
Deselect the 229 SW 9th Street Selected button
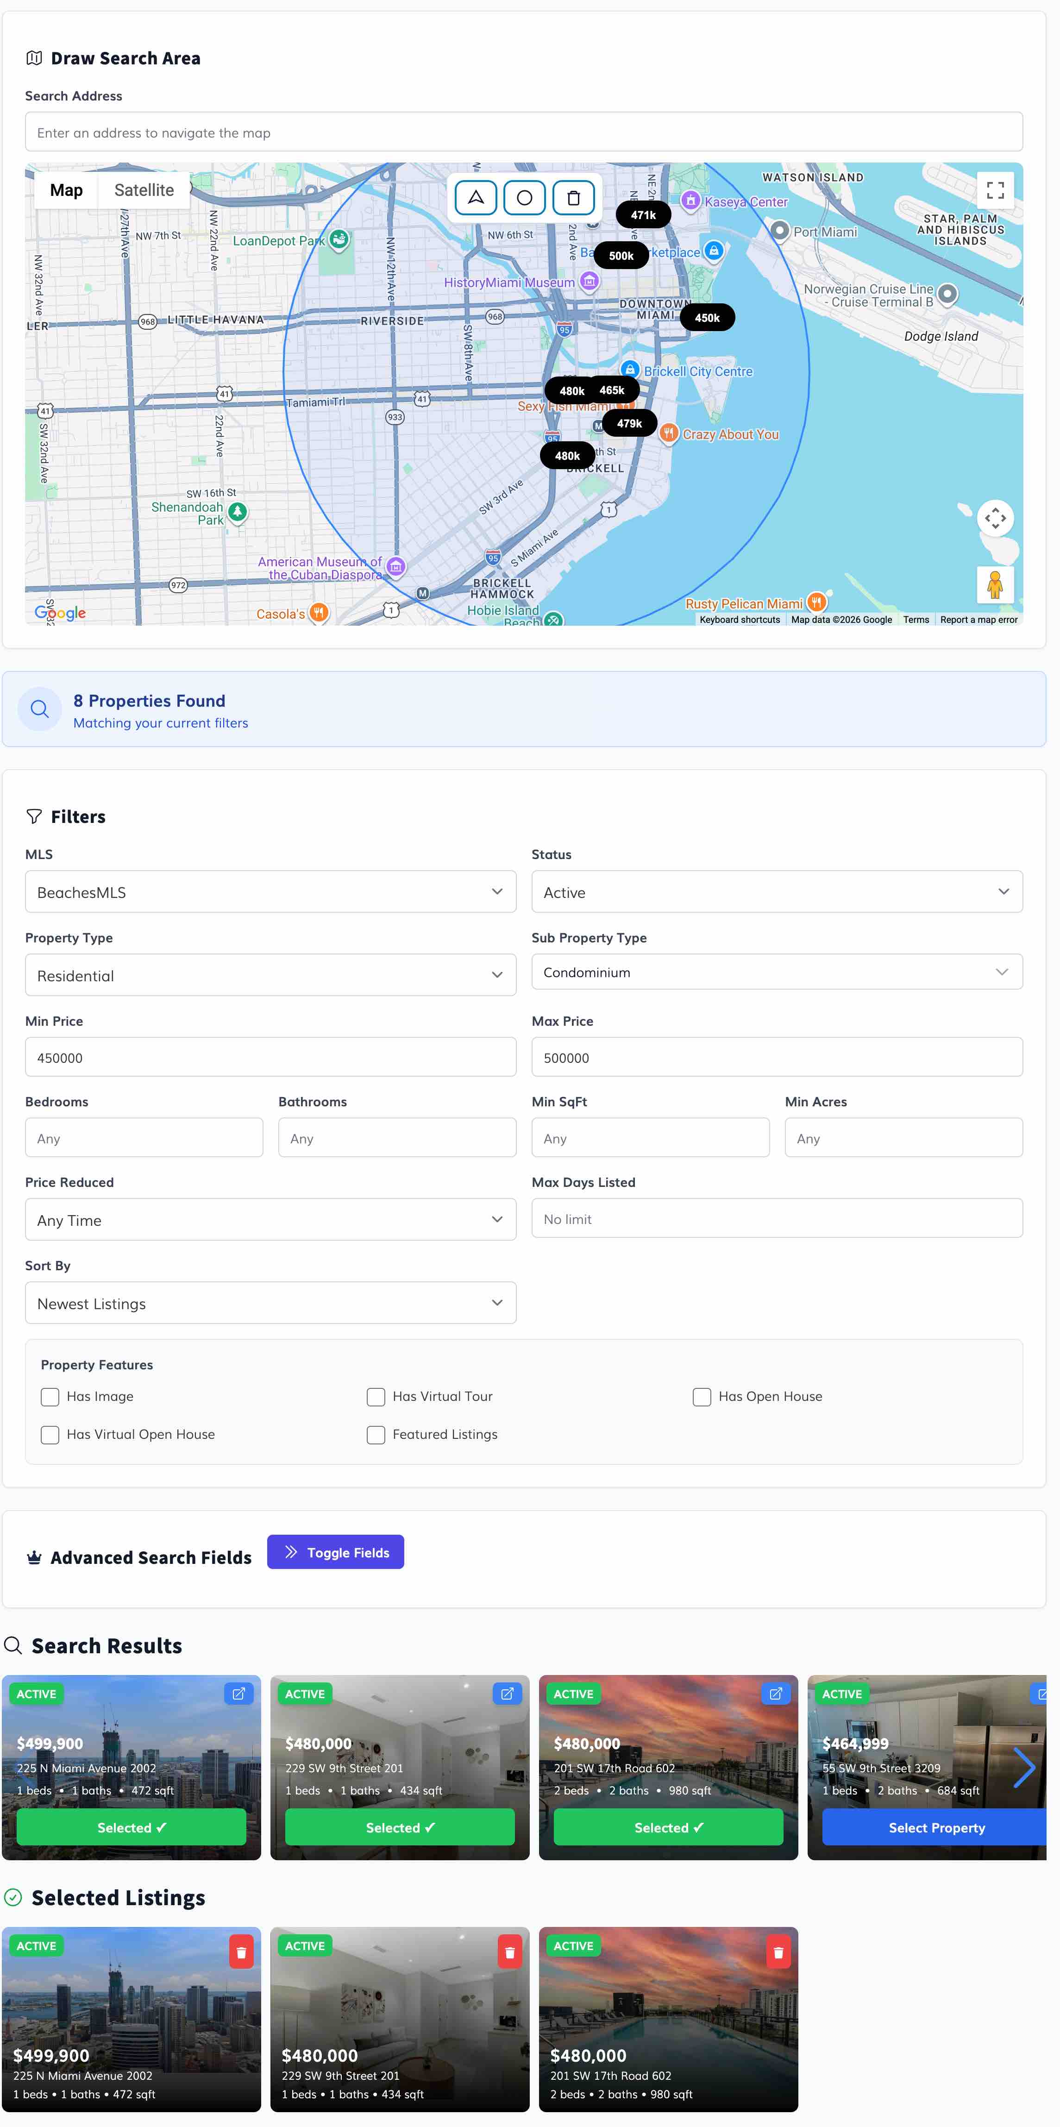coord(400,1827)
